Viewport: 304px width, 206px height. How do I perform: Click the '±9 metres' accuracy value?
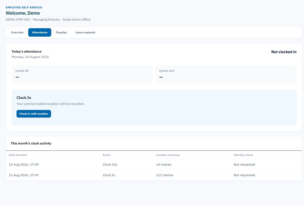(164, 165)
